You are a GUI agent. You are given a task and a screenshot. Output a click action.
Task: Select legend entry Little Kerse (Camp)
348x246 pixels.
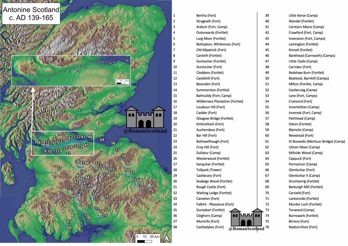point(303,15)
